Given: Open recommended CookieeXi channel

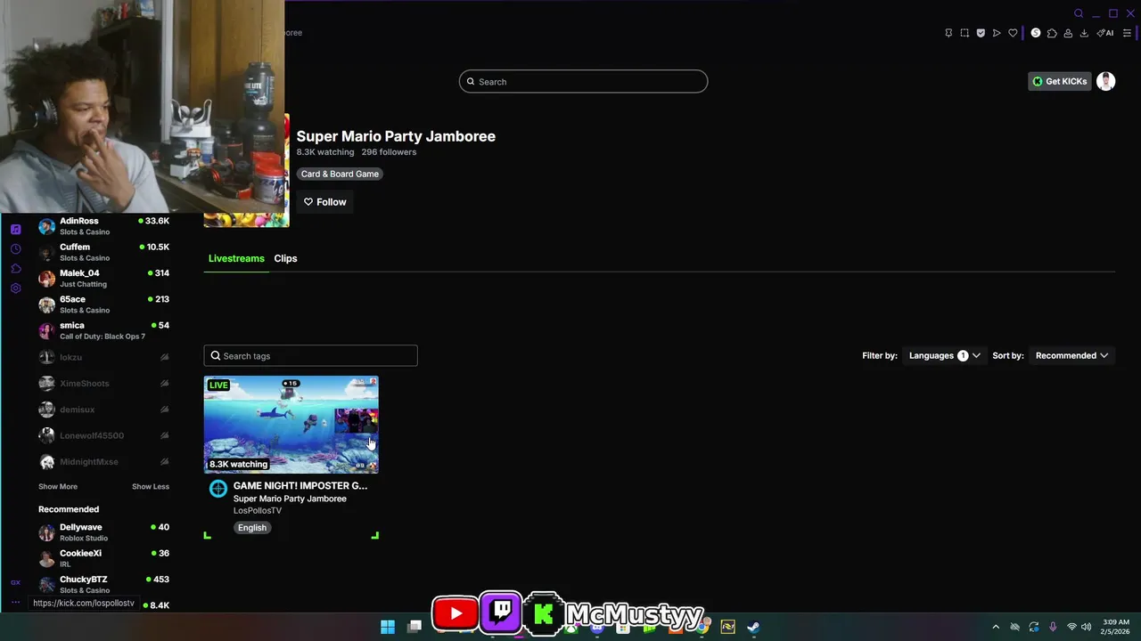Looking at the screenshot, I should click(x=103, y=558).
